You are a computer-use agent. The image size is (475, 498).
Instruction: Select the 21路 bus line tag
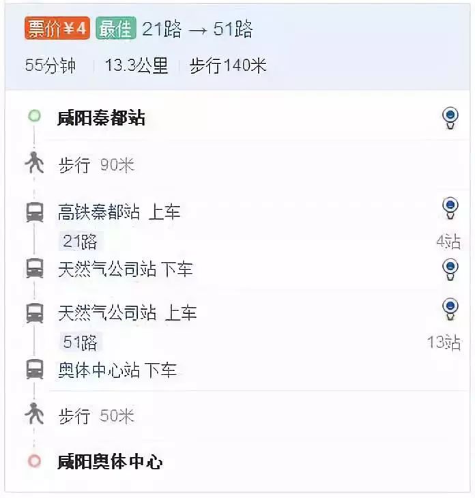click(x=80, y=241)
